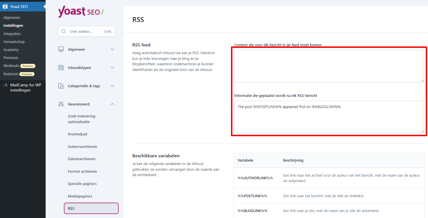Click the search magnifier icon in Snel zoeken
The image size is (428, 218).
(x=64, y=31)
